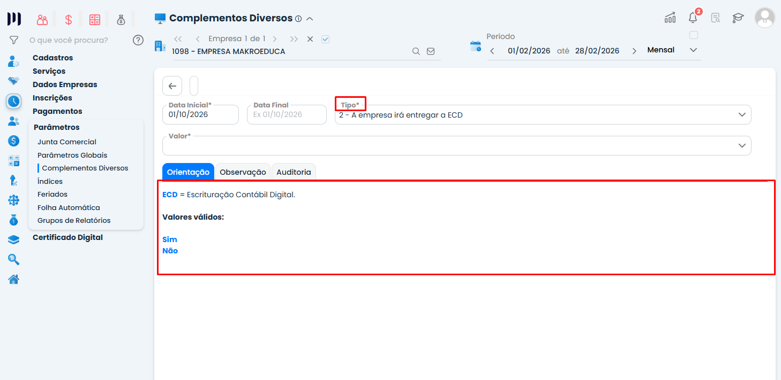Click the filter funnel icon
Viewport: 781px width, 380px height.
tap(14, 40)
